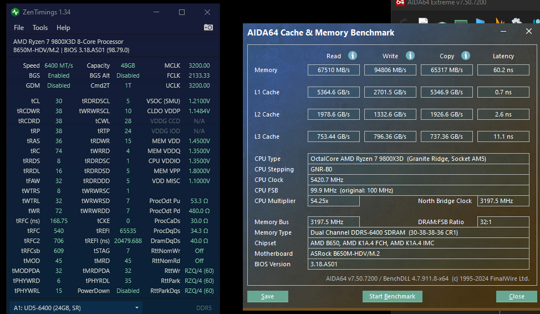Screen dimensions: 540x314
Task: Select the Memory Write 94806 MB/s field
Action: tap(390, 70)
